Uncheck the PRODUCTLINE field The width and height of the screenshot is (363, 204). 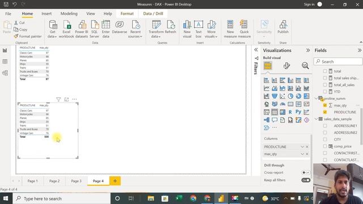[x=325, y=112]
